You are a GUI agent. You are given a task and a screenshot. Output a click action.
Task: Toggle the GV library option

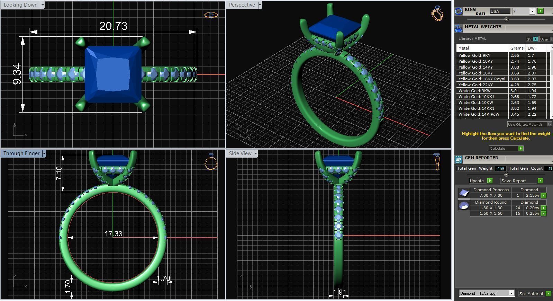(532, 39)
